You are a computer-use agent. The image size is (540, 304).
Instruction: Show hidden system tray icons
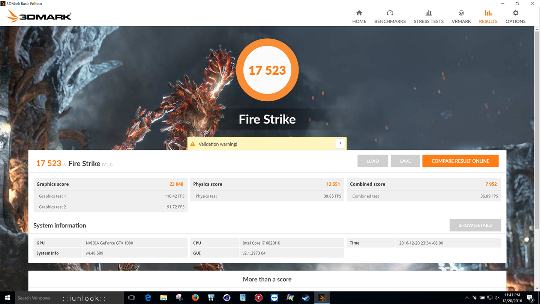(467, 298)
